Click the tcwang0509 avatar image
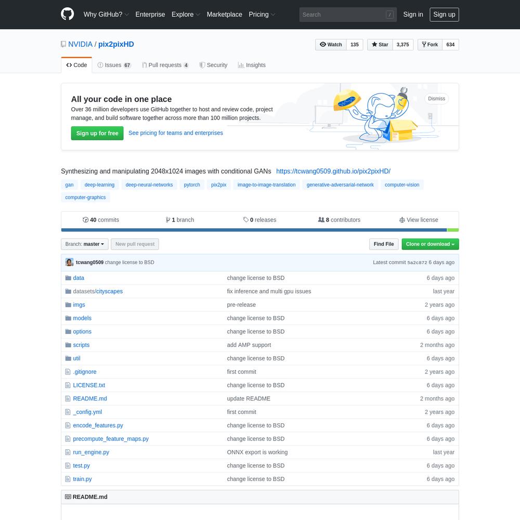The image size is (520, 520). (x=69, y=262)
